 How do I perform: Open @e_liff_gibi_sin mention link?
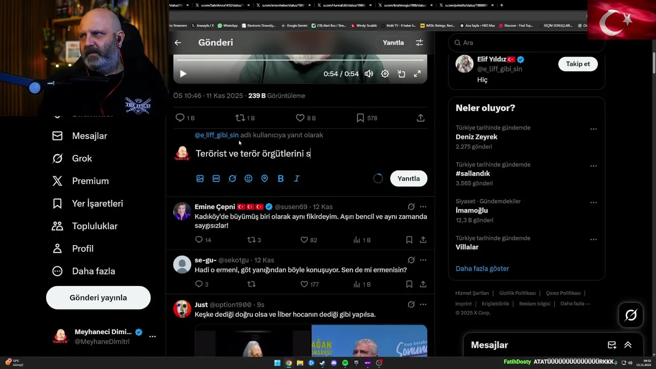point(216,135)
